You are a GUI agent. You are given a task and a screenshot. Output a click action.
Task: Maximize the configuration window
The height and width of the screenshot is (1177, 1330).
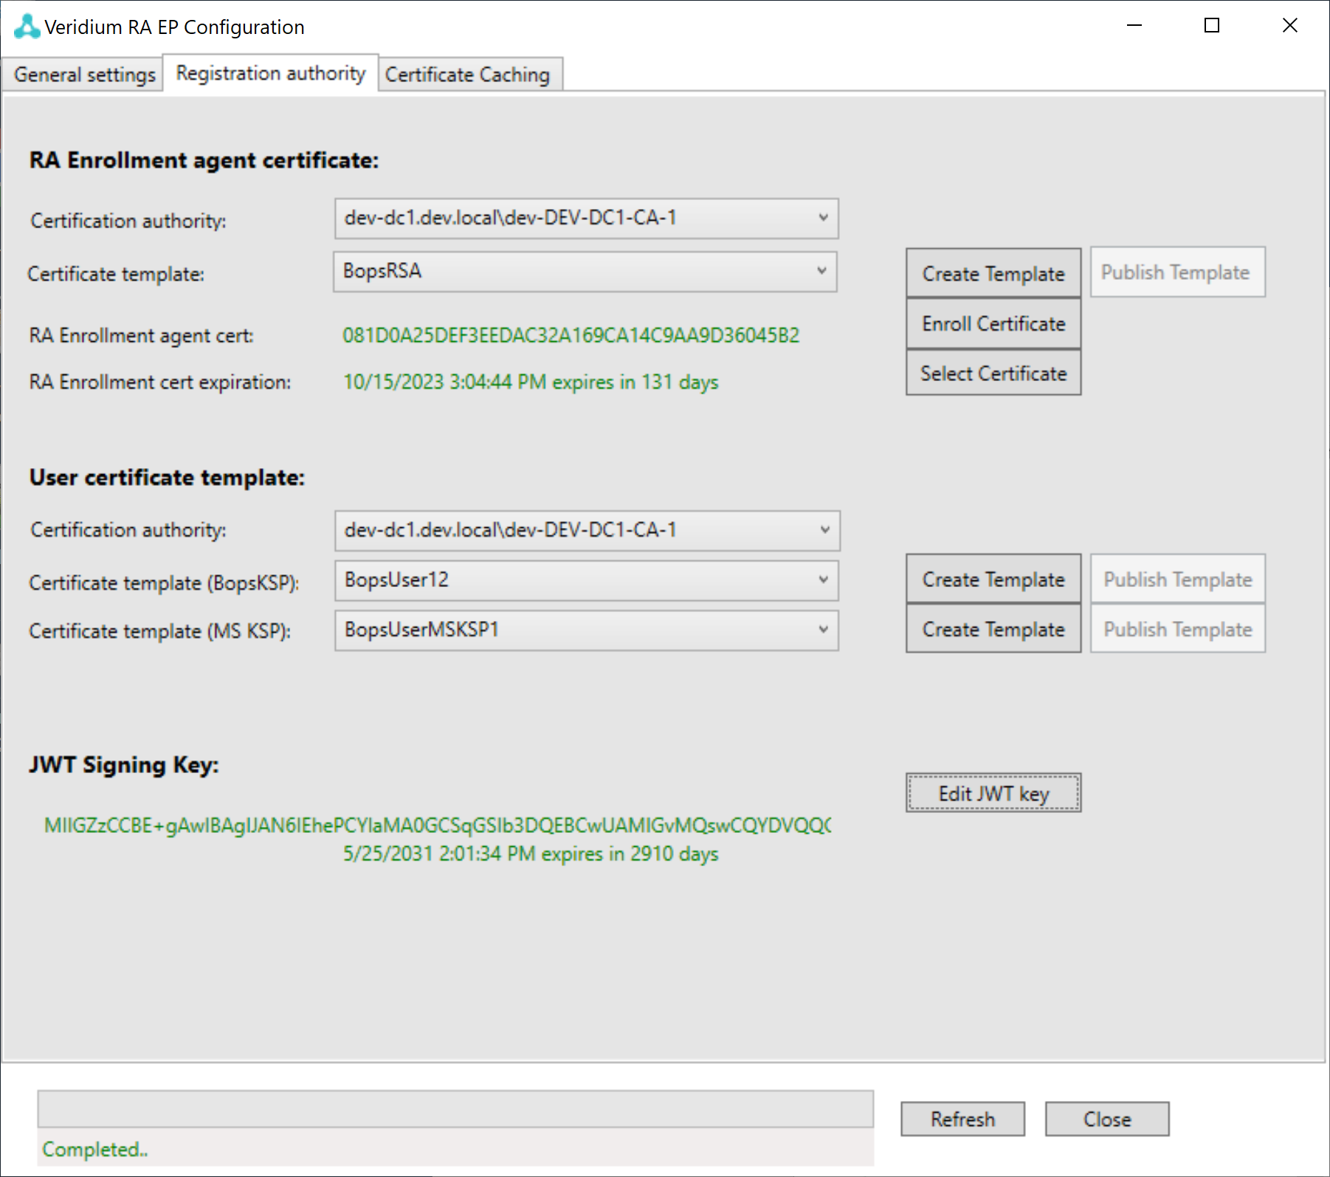(1212, 26)
